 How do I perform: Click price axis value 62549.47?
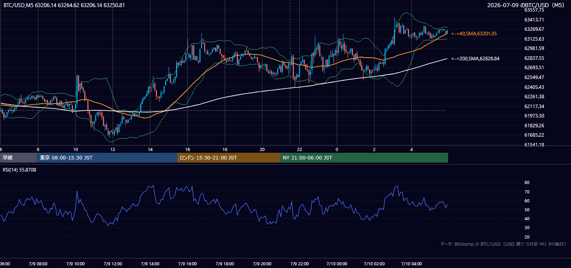(534, 77)
